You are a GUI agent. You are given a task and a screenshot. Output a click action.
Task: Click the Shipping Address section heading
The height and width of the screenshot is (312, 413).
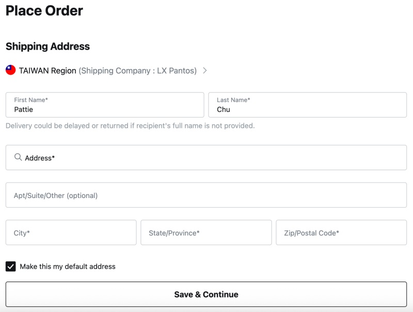(47, 46)
